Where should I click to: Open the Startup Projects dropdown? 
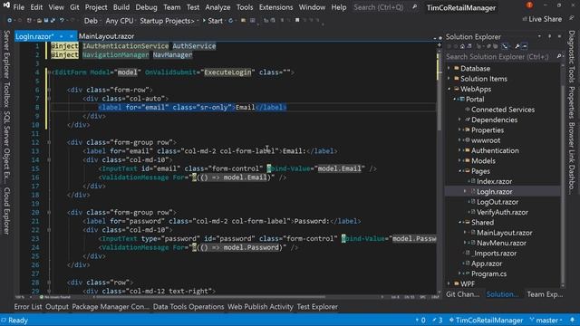click(169, 21)
